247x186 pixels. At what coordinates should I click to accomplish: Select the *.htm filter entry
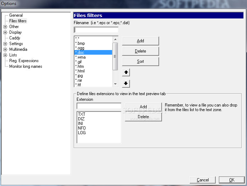click(x=93, y=66)
